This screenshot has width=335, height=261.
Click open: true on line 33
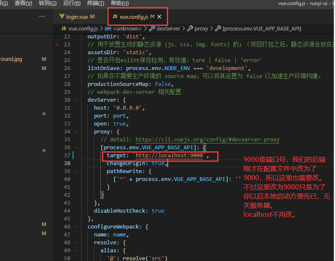[x=111, y=124]
